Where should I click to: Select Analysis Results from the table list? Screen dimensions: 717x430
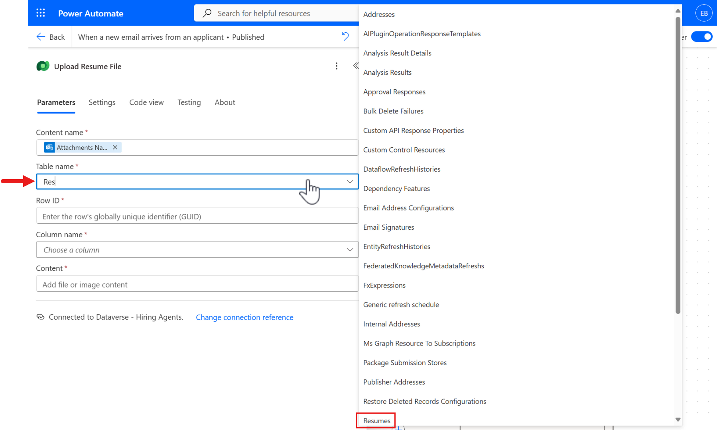click(x=387, y=72)
